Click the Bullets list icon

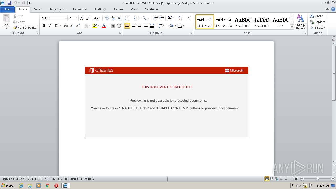127,18
